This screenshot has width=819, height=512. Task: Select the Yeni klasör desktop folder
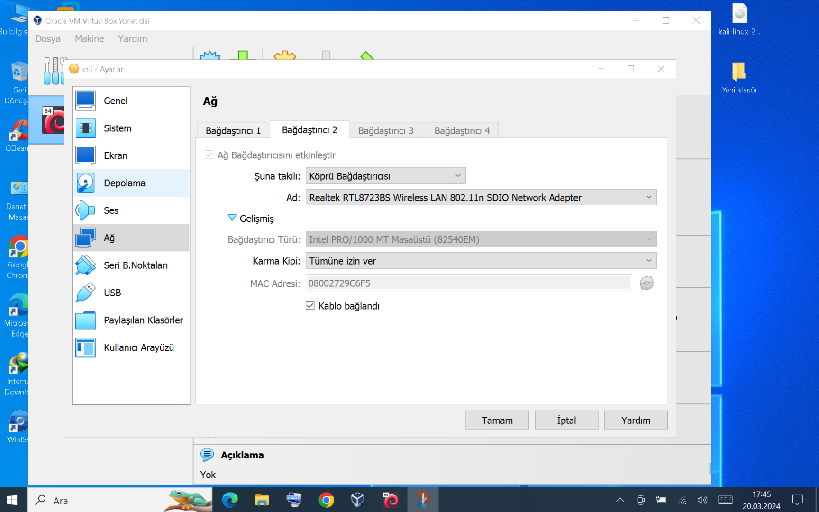pos(739,77)
